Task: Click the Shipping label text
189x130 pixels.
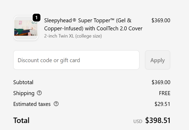Action: pos(24,93)
